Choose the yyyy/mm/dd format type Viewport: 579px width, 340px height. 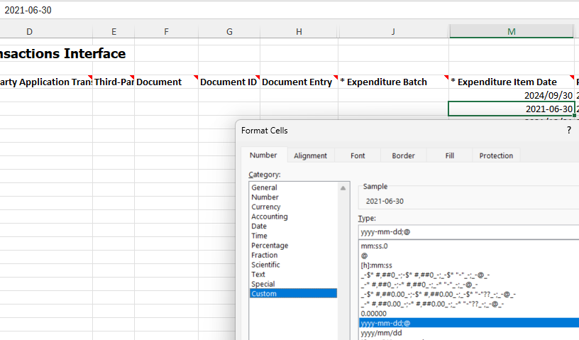pyautogui.click(x=469, y=332)
